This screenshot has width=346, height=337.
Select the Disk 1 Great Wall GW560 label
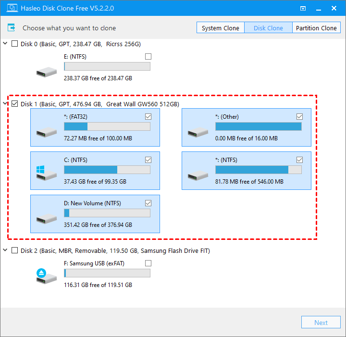[100, 104]
